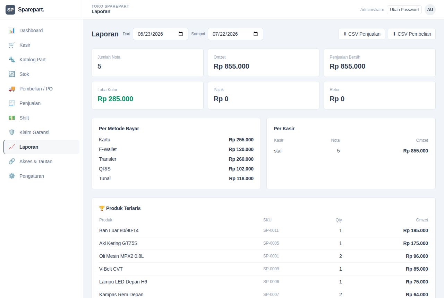Image resolution: width=444 pixels, height=298 pixels.
Task: Click the Ban Luar 80/90-14 product row
Action: click(264, 230)
